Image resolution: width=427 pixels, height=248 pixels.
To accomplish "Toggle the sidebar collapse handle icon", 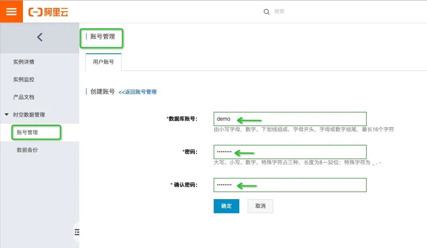I will [77, 232].
